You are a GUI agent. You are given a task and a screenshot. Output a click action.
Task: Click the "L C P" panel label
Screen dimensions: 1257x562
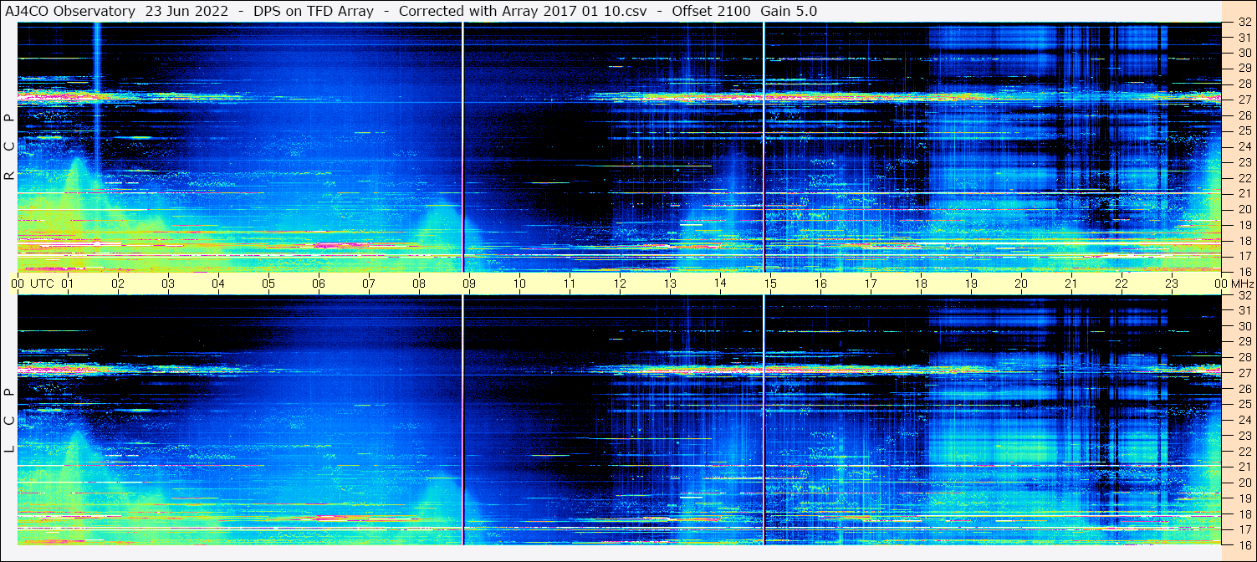(9, 420)
